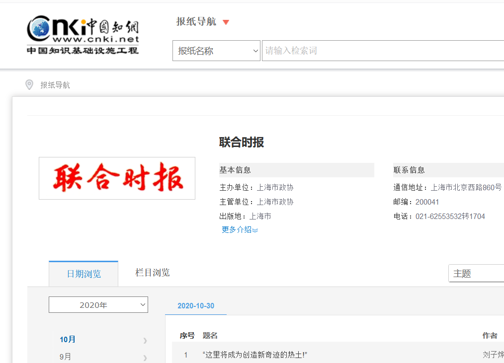Open the 主题 dropdown
The height and width of the screenshot is (363, 504).
[x=477, y=274]
